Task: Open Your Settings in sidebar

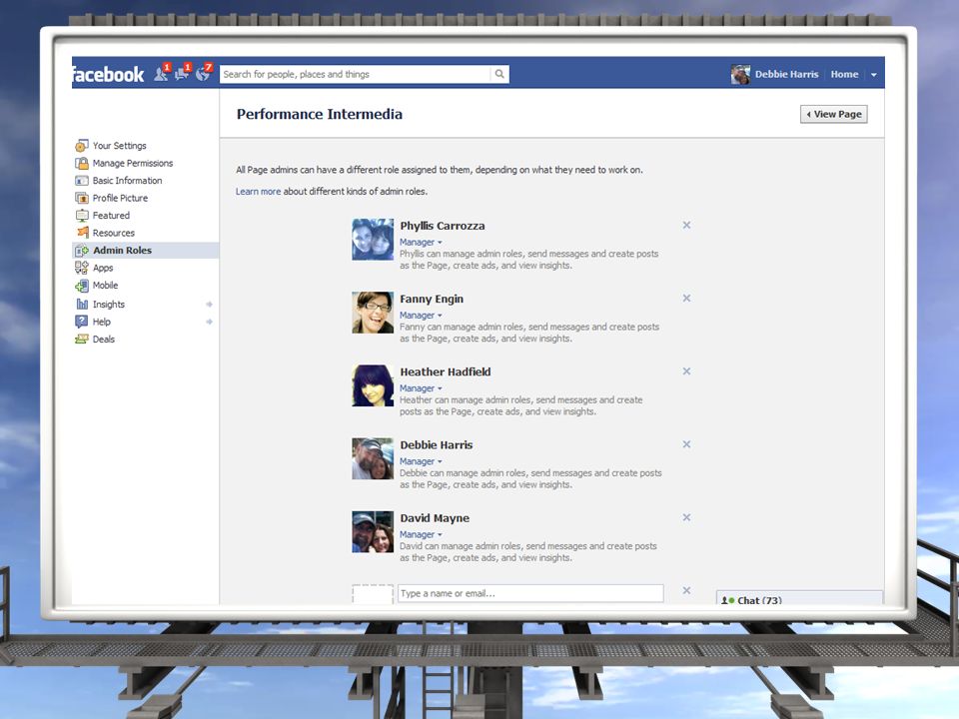Action: [x=119, y=146]
